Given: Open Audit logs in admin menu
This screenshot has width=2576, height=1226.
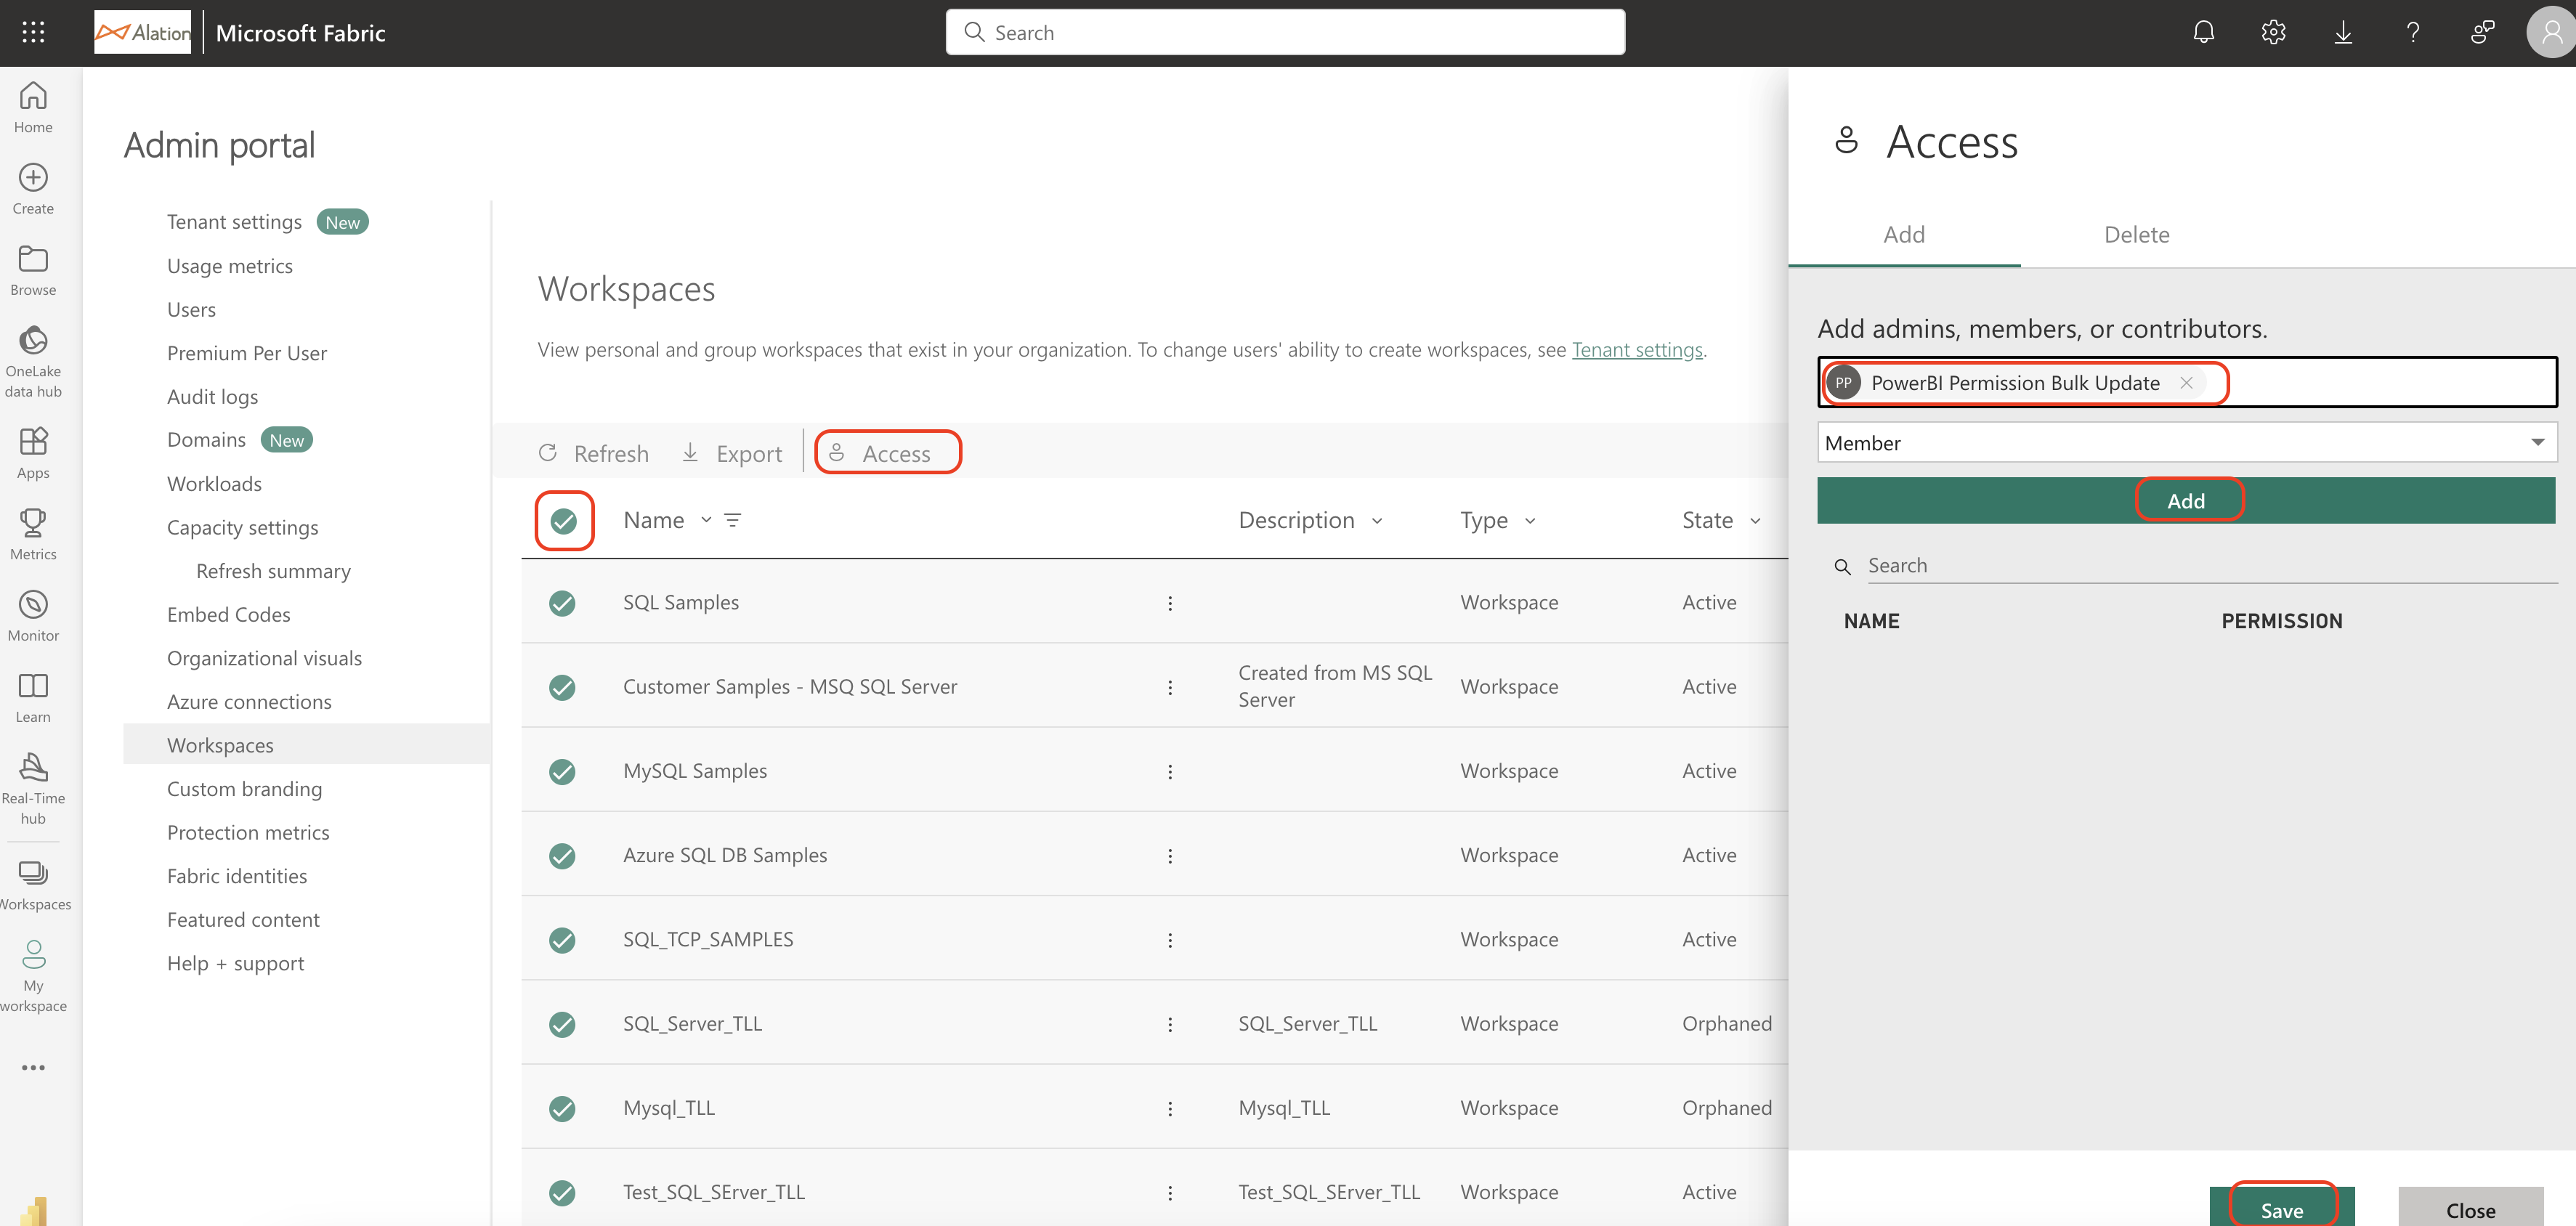Looking at the screenshot, I should (x=212, y=397).
